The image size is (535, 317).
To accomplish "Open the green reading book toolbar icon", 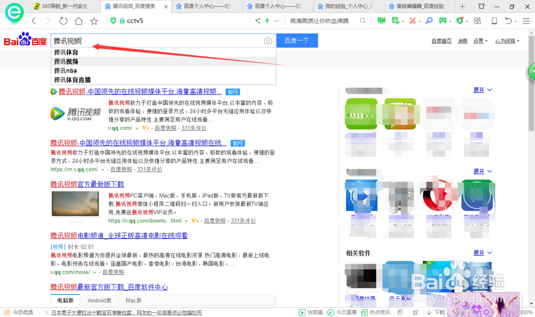I will click(381, 21).
